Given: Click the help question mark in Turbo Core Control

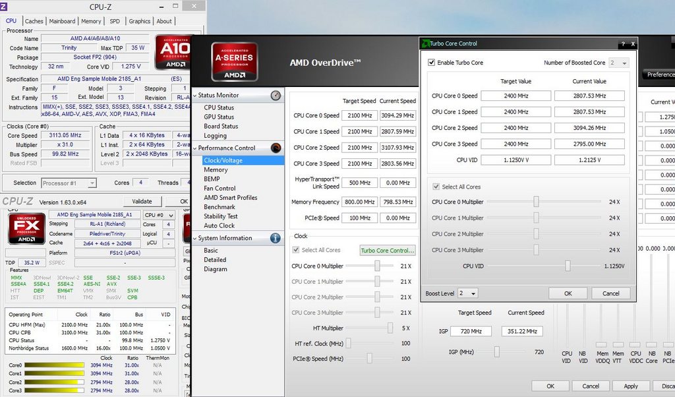Looking at the screenshot, I should pos(623,44).
